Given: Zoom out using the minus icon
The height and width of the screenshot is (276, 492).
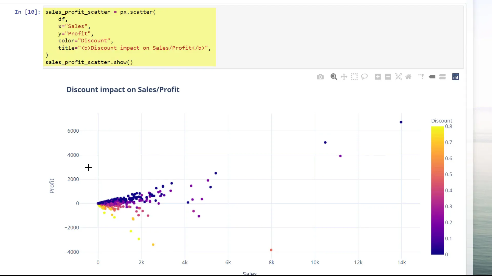Looking at the screenshot, I should (388, 77).
